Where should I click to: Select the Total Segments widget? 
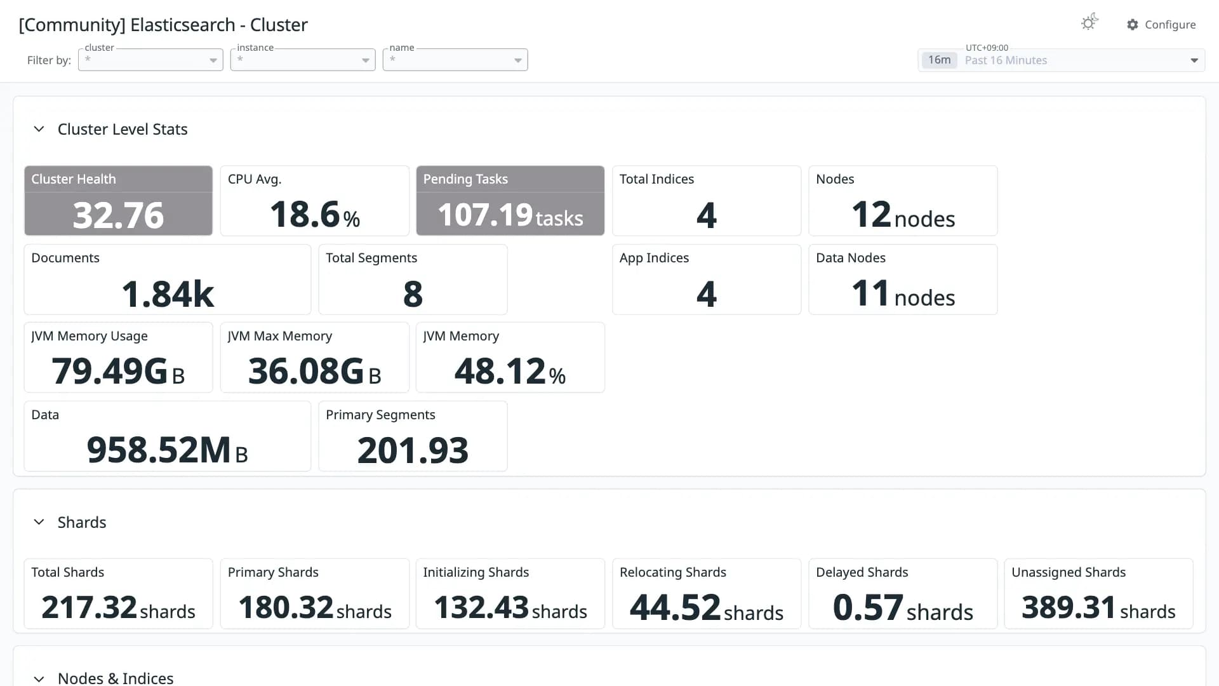pos(413,279)
